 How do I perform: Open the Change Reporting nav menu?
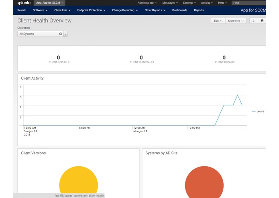pos(125,10)
